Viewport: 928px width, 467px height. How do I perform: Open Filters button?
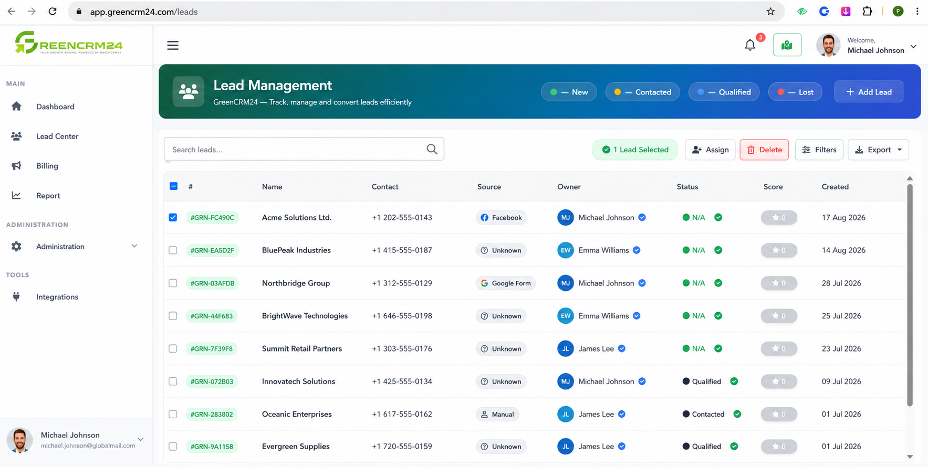tap(819, 150)
